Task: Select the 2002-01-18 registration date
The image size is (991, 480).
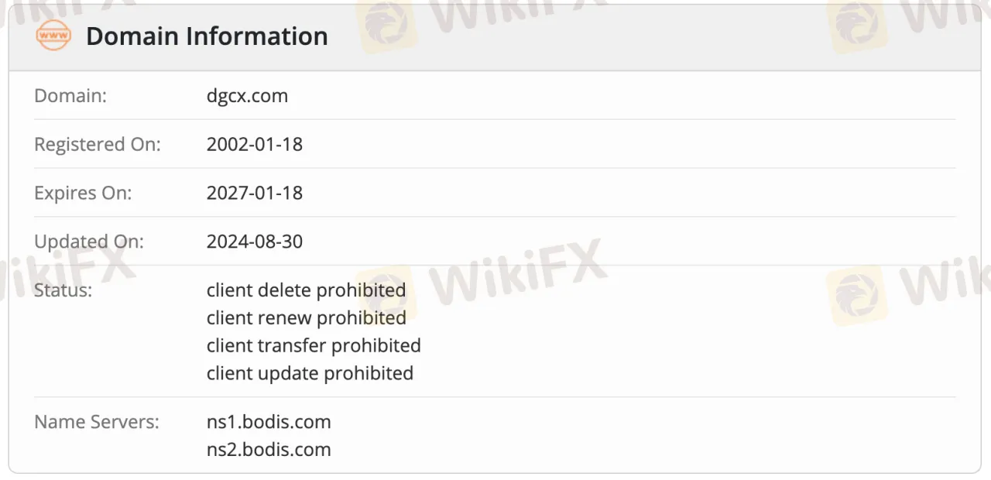Action: click(x=255, y=144)
